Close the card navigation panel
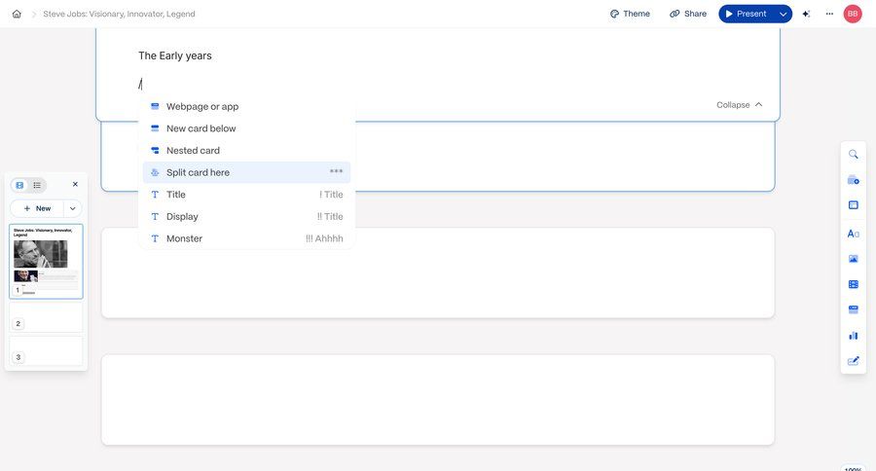This screenshot has height=471, width=876. click(75, 184)
